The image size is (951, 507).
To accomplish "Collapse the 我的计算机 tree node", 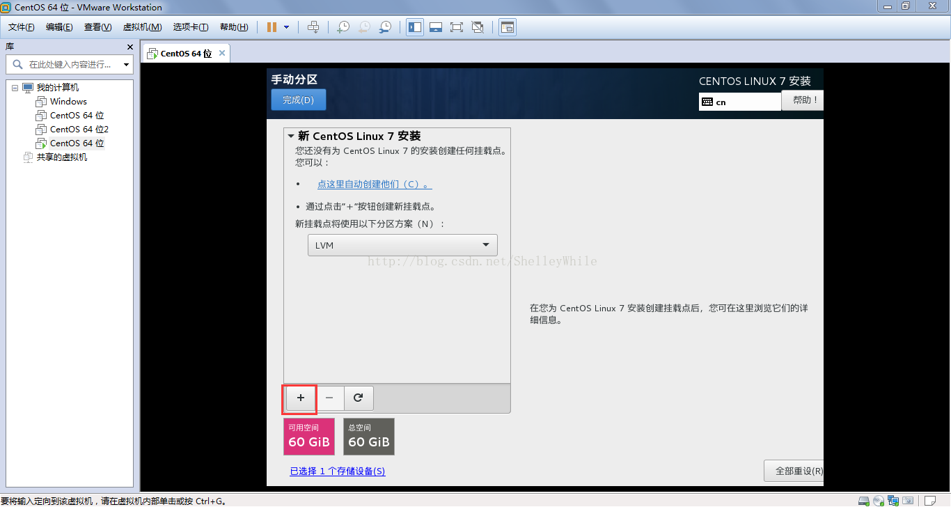I will (x=15, y=88).
